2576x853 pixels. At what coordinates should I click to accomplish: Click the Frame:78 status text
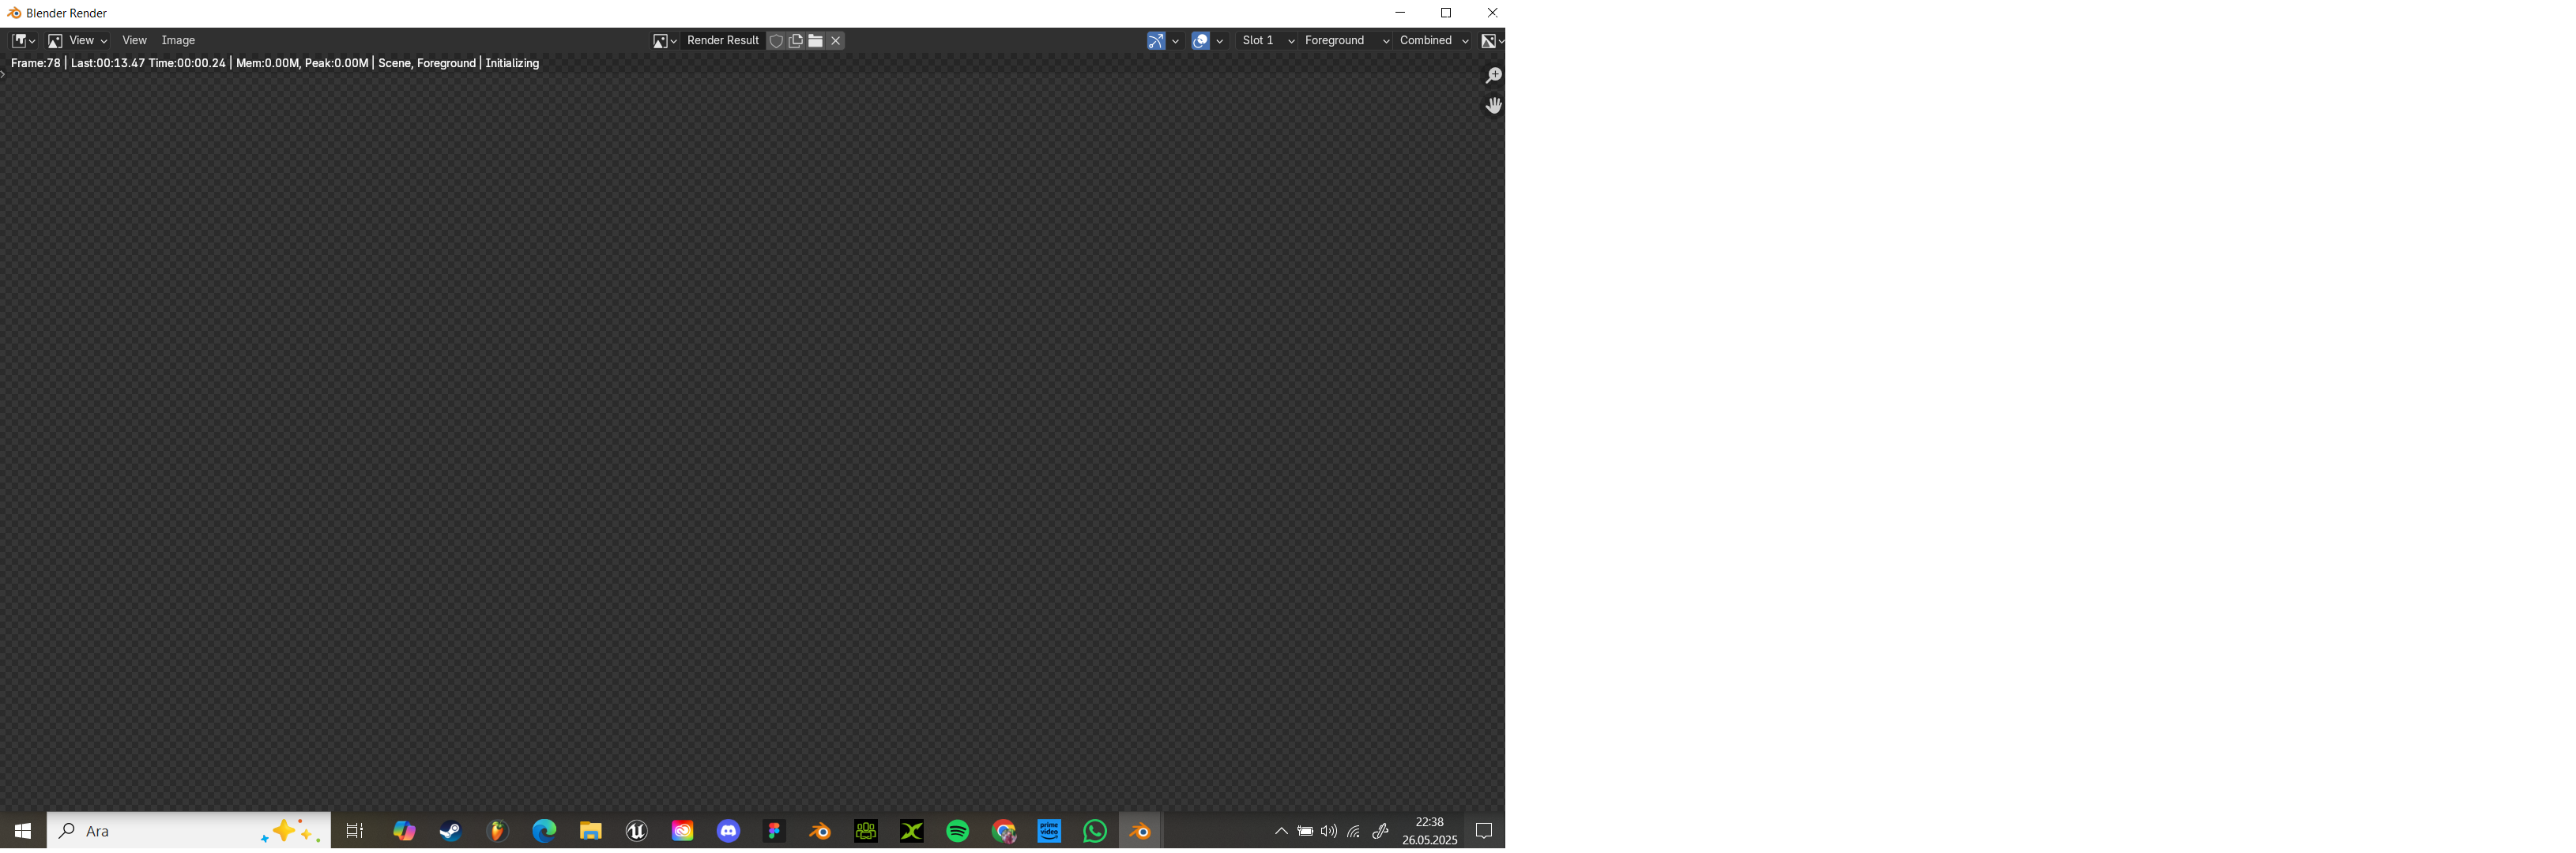pos(36,63)
